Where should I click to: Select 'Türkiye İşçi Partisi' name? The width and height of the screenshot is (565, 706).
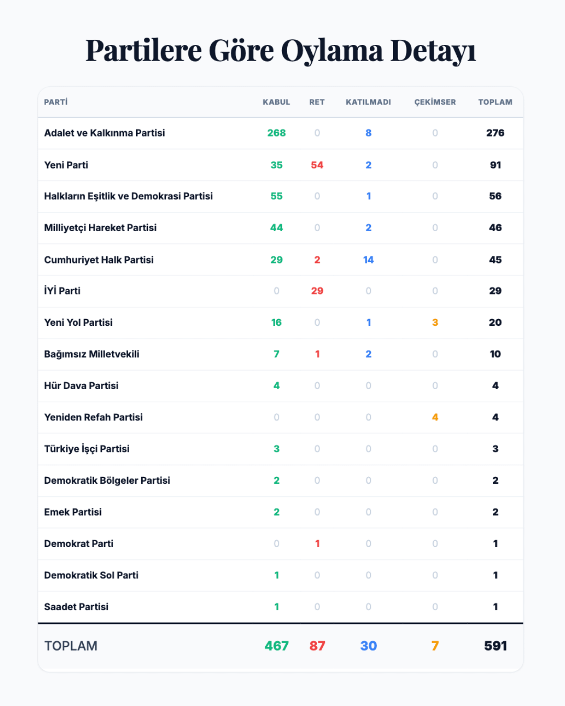point(87,449)
